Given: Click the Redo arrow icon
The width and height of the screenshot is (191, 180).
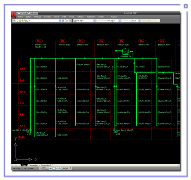Looking at the screenshot, I should [x=36, y=13].
